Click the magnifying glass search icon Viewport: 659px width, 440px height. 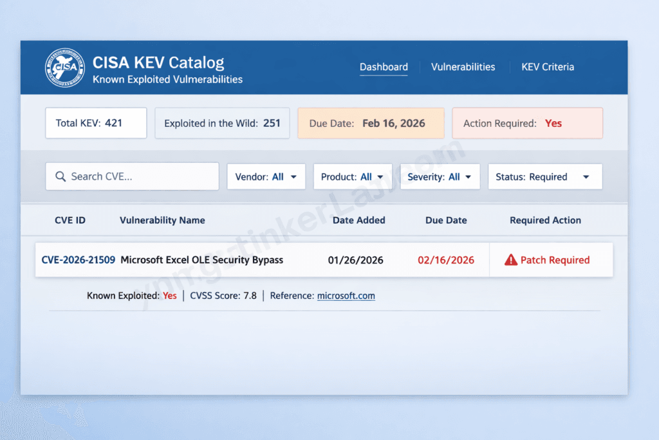click(x=61, y=176)
